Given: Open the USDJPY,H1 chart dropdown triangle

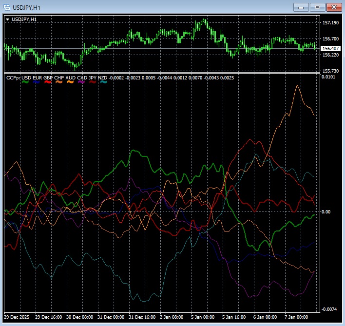Looking at the screenshot, I should 7,19.
